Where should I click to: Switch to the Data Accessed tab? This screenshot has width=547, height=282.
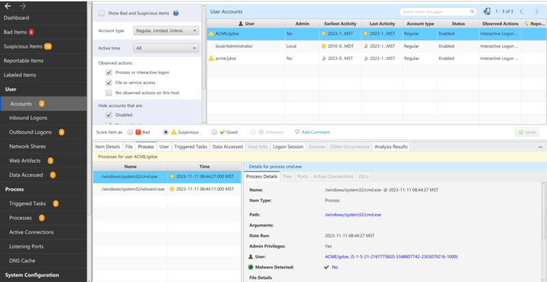tap(227, 147)
